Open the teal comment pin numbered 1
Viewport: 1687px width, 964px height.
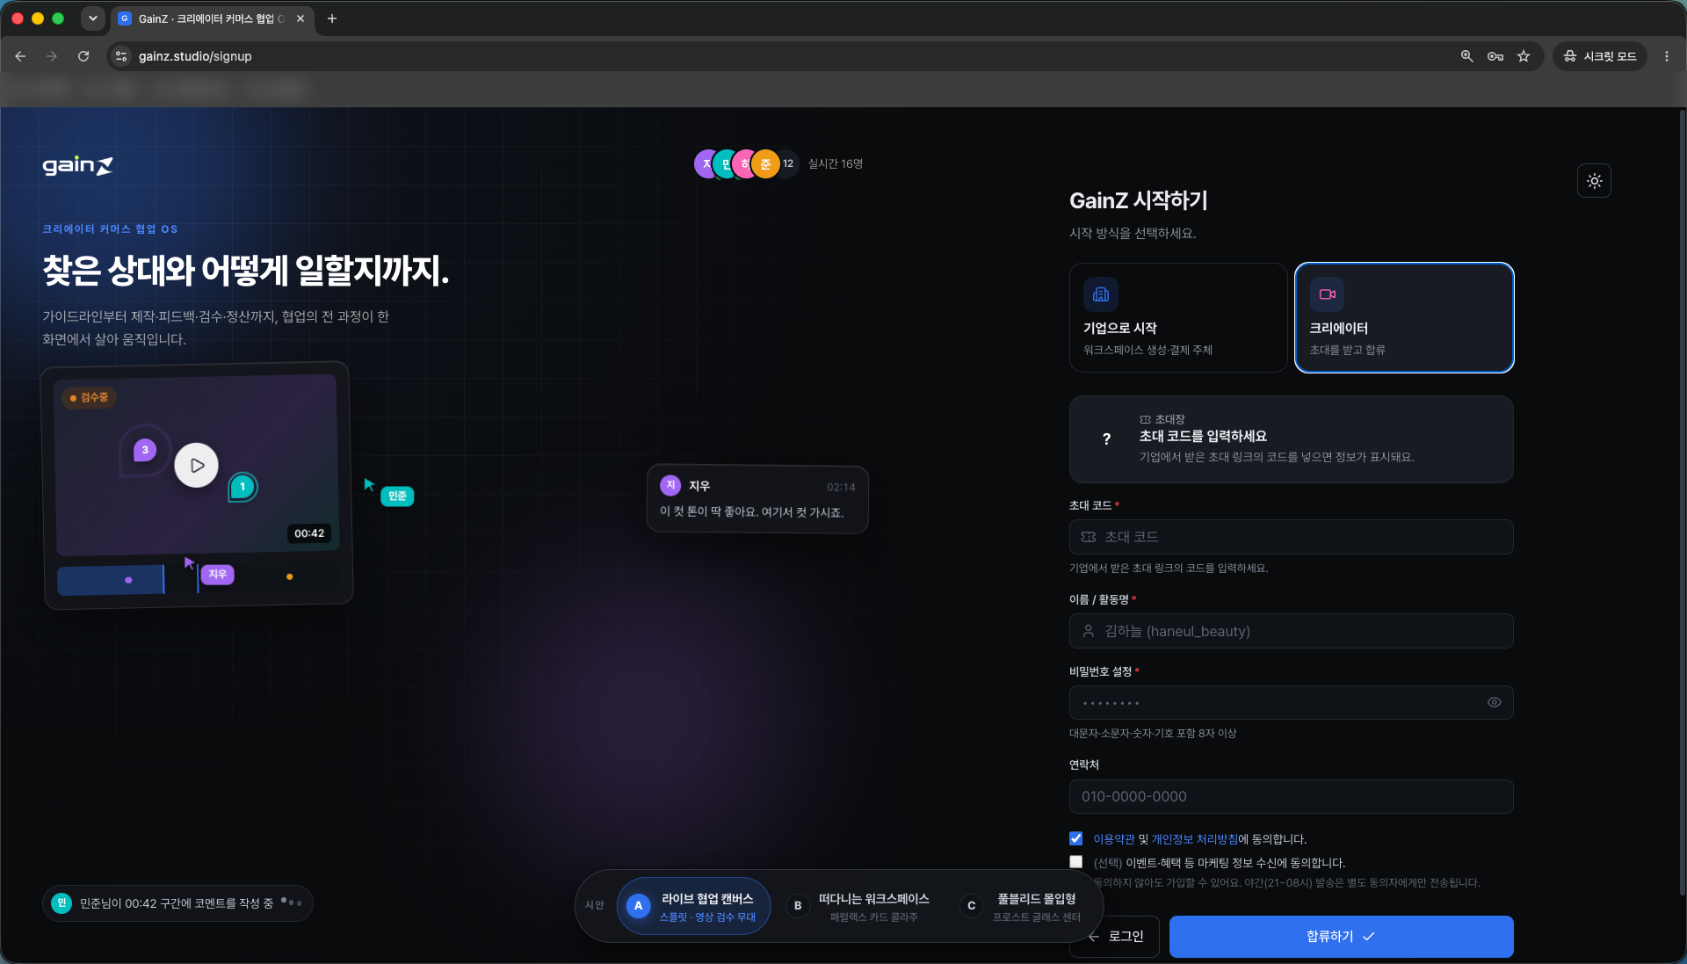coord(243,486)
